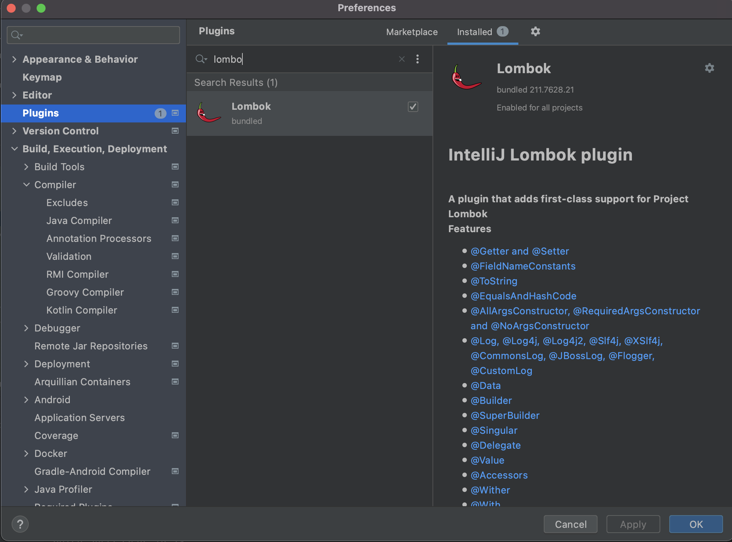Image resolution: width=732 pixels, height=542 pixels.
Task: Expand the Build Tools node
Action: point(26,166)
